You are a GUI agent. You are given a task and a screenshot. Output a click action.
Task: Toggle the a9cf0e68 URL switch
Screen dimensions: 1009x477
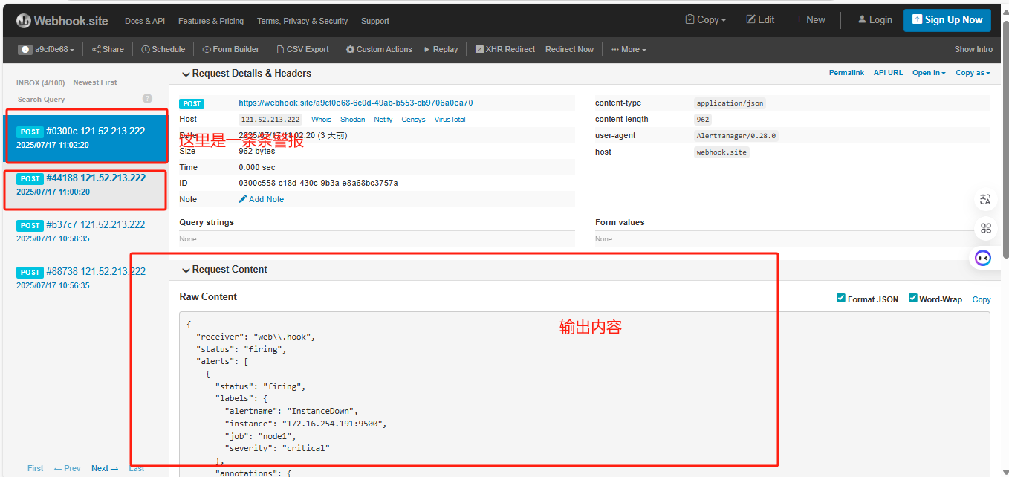[x=25, y=50]
